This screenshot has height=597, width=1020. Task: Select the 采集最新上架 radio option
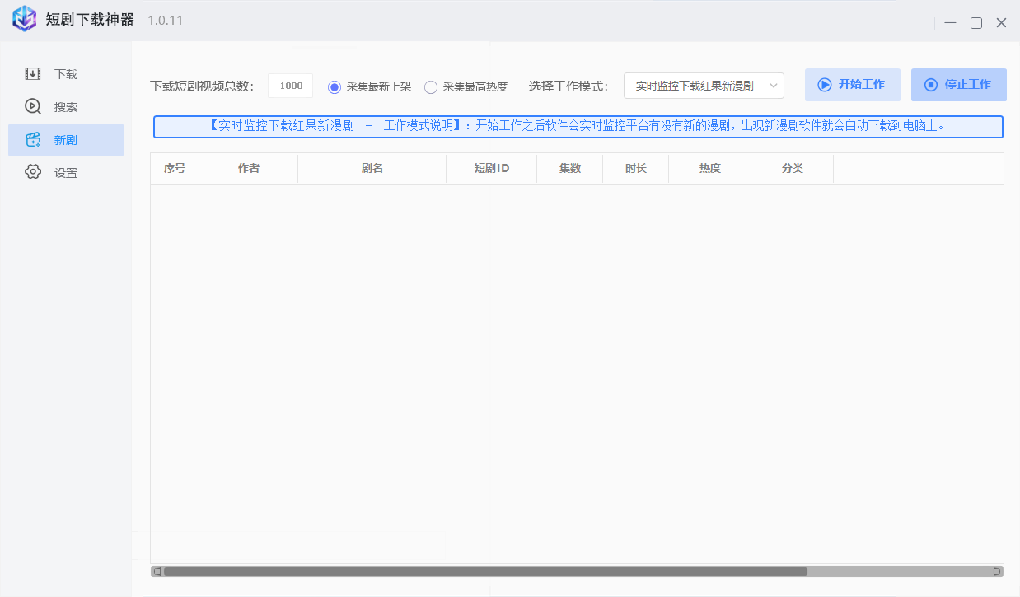click(369, 86)
